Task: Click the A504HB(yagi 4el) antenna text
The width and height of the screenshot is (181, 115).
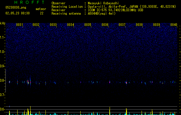Action: 102,14
